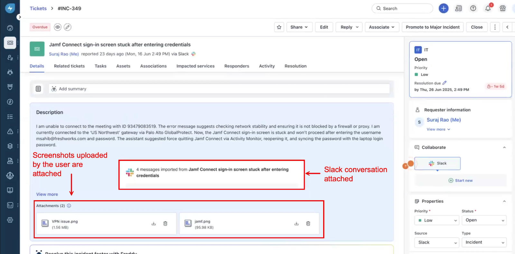Go to the Tickets breadcrumb link

click(x=38, y=8)
